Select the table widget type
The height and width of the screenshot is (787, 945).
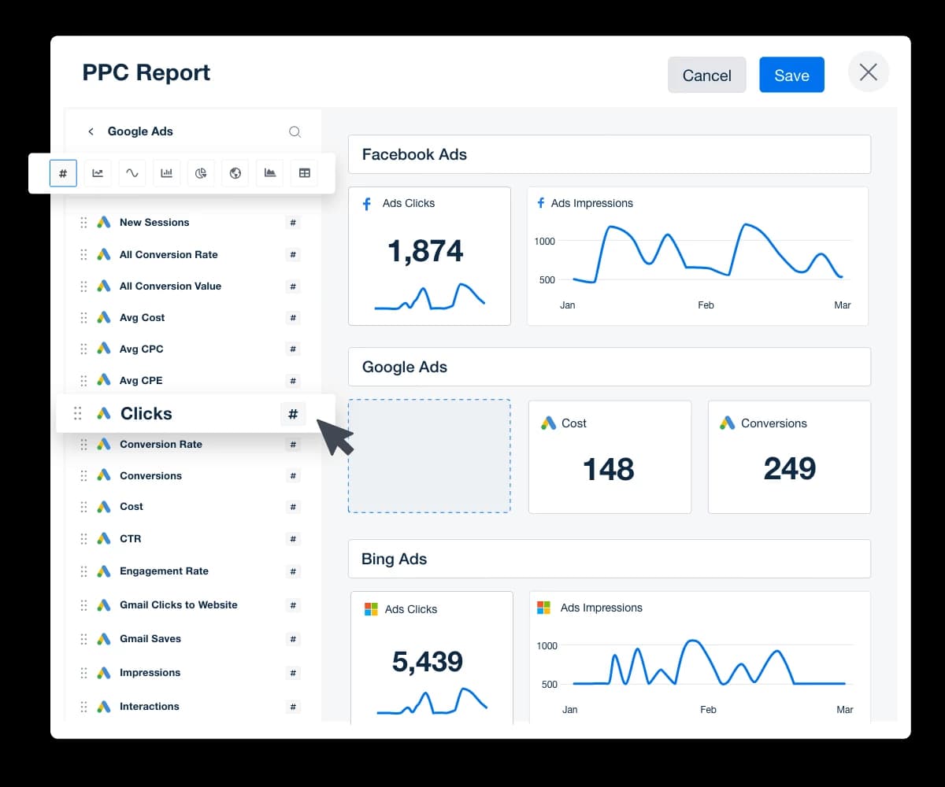[304, 173]
